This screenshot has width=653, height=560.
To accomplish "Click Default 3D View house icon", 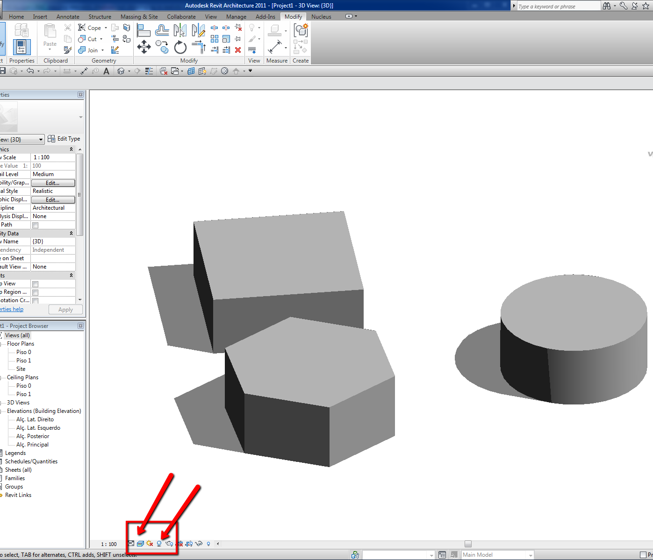I will pos(121,71).
